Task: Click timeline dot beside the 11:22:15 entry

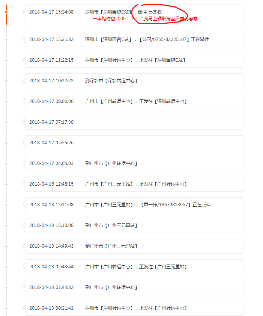Action: [6, 60]
